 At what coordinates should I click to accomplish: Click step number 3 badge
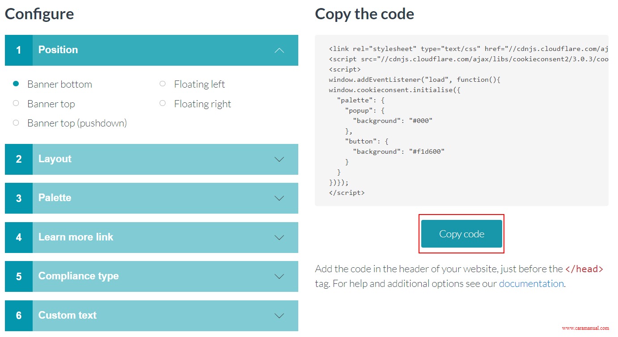(19, 198)
